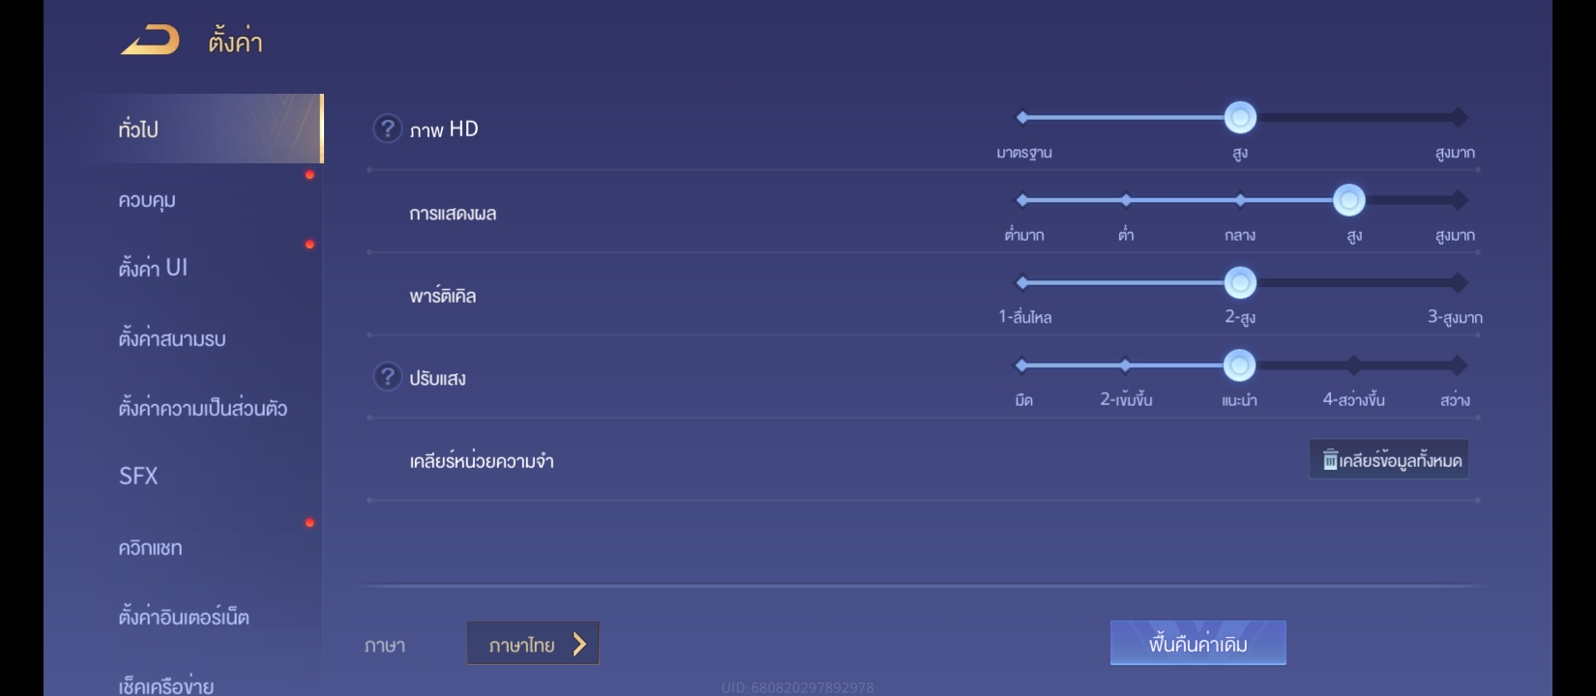Go to ตั้งค่าความเป็นส่วนตัว privacy tab

click(x=202, y=408)
